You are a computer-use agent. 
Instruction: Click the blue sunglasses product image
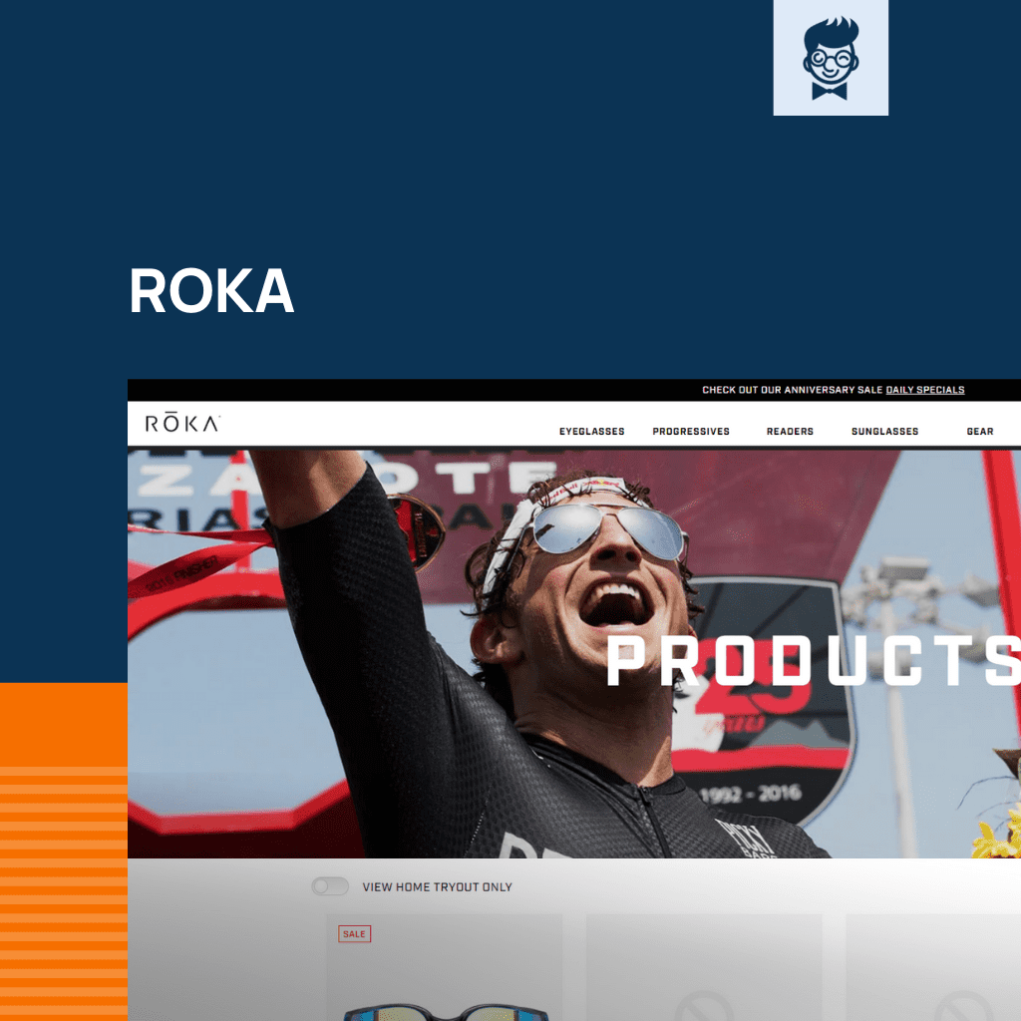click(x=446, y=1012)
